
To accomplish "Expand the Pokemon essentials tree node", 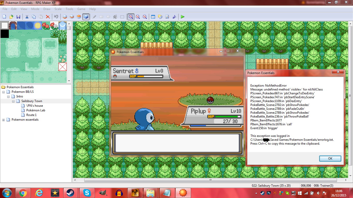I will [3, 120].
